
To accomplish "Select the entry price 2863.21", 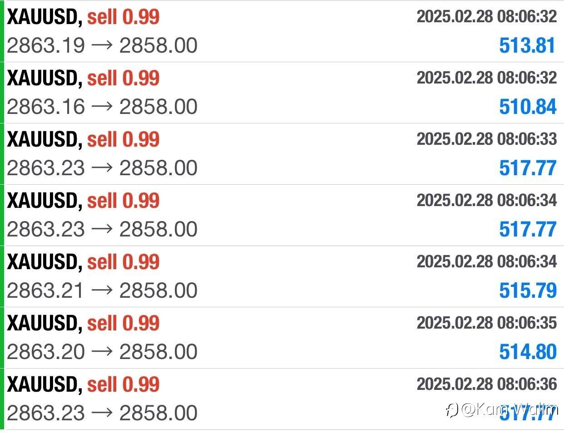I will point(46,291).
